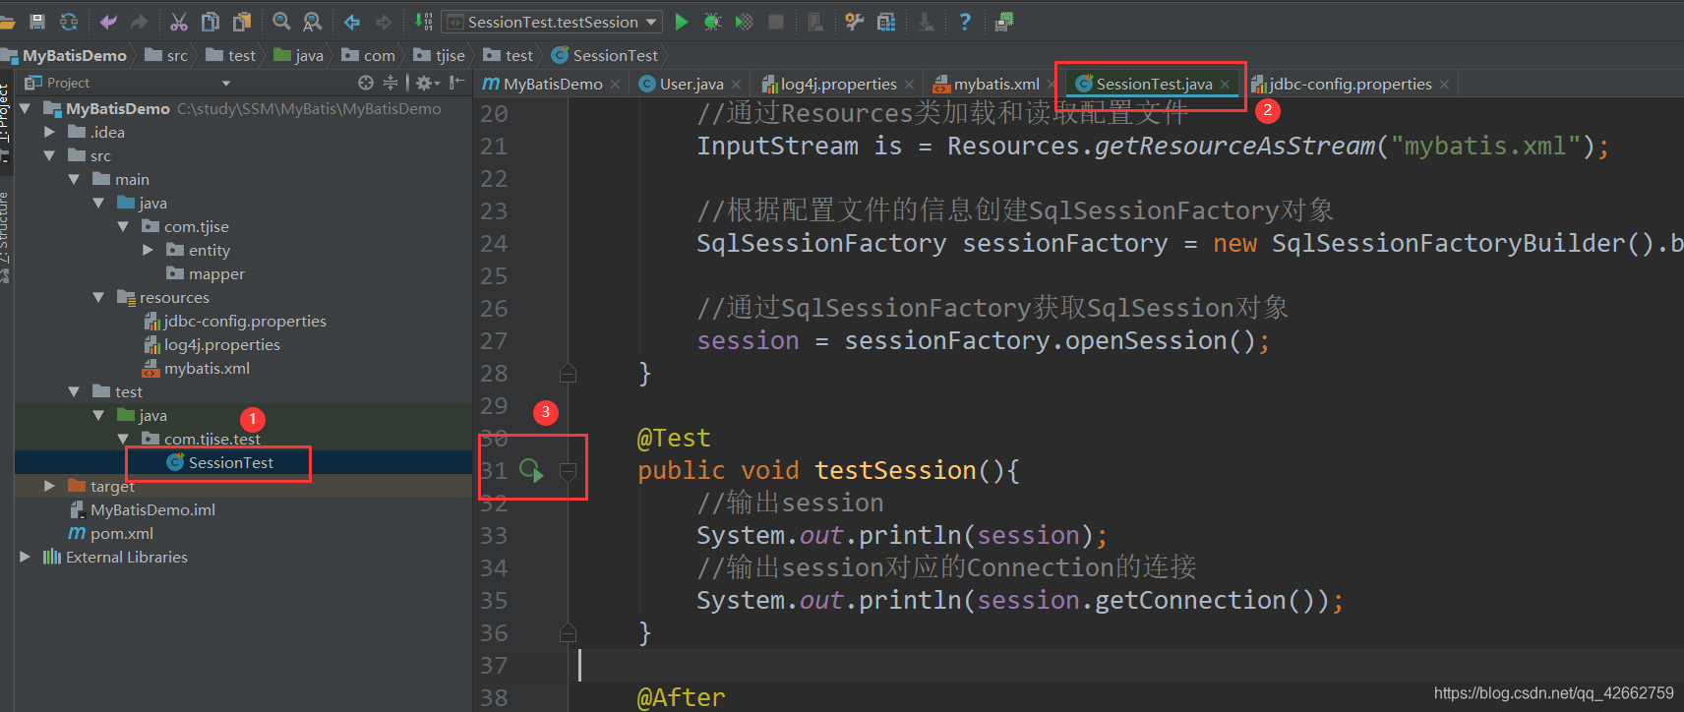1684x712 pixels.
Task: Click the rightmost toolbar monitor icon
Action: (1004, 22)
